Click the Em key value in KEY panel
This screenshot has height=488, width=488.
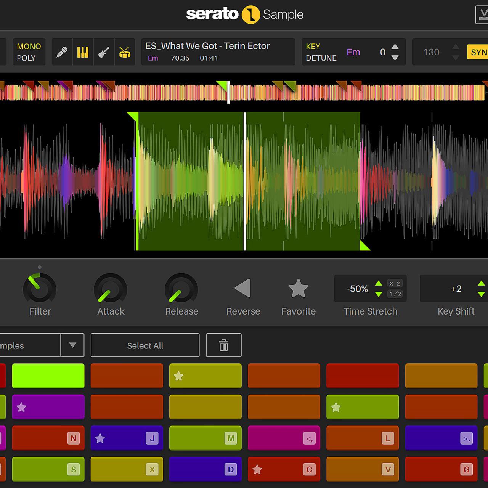point(353,52)
